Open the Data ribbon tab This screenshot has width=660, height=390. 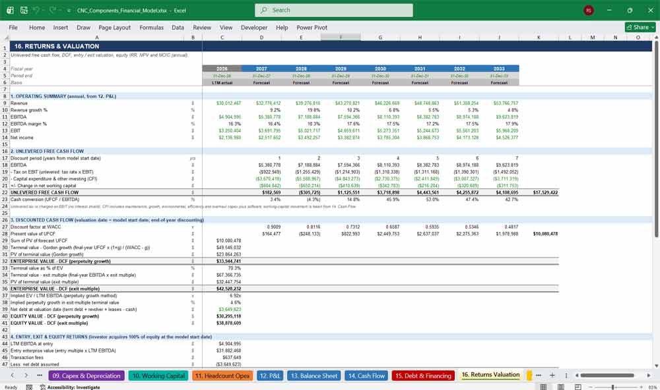pyautogui.click(x=178, y=27)
